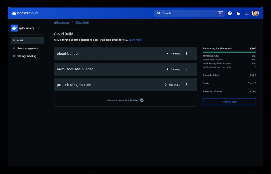Follow the Cloud Build breadcrumb link
The image size is (271, 174).
(x=82, y=22)
